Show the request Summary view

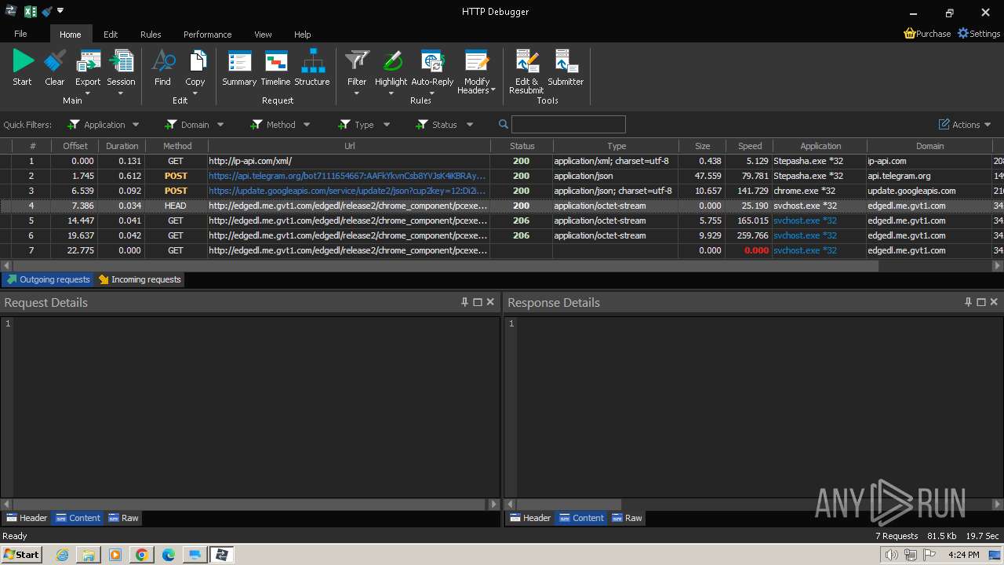[x=239, y=61]
